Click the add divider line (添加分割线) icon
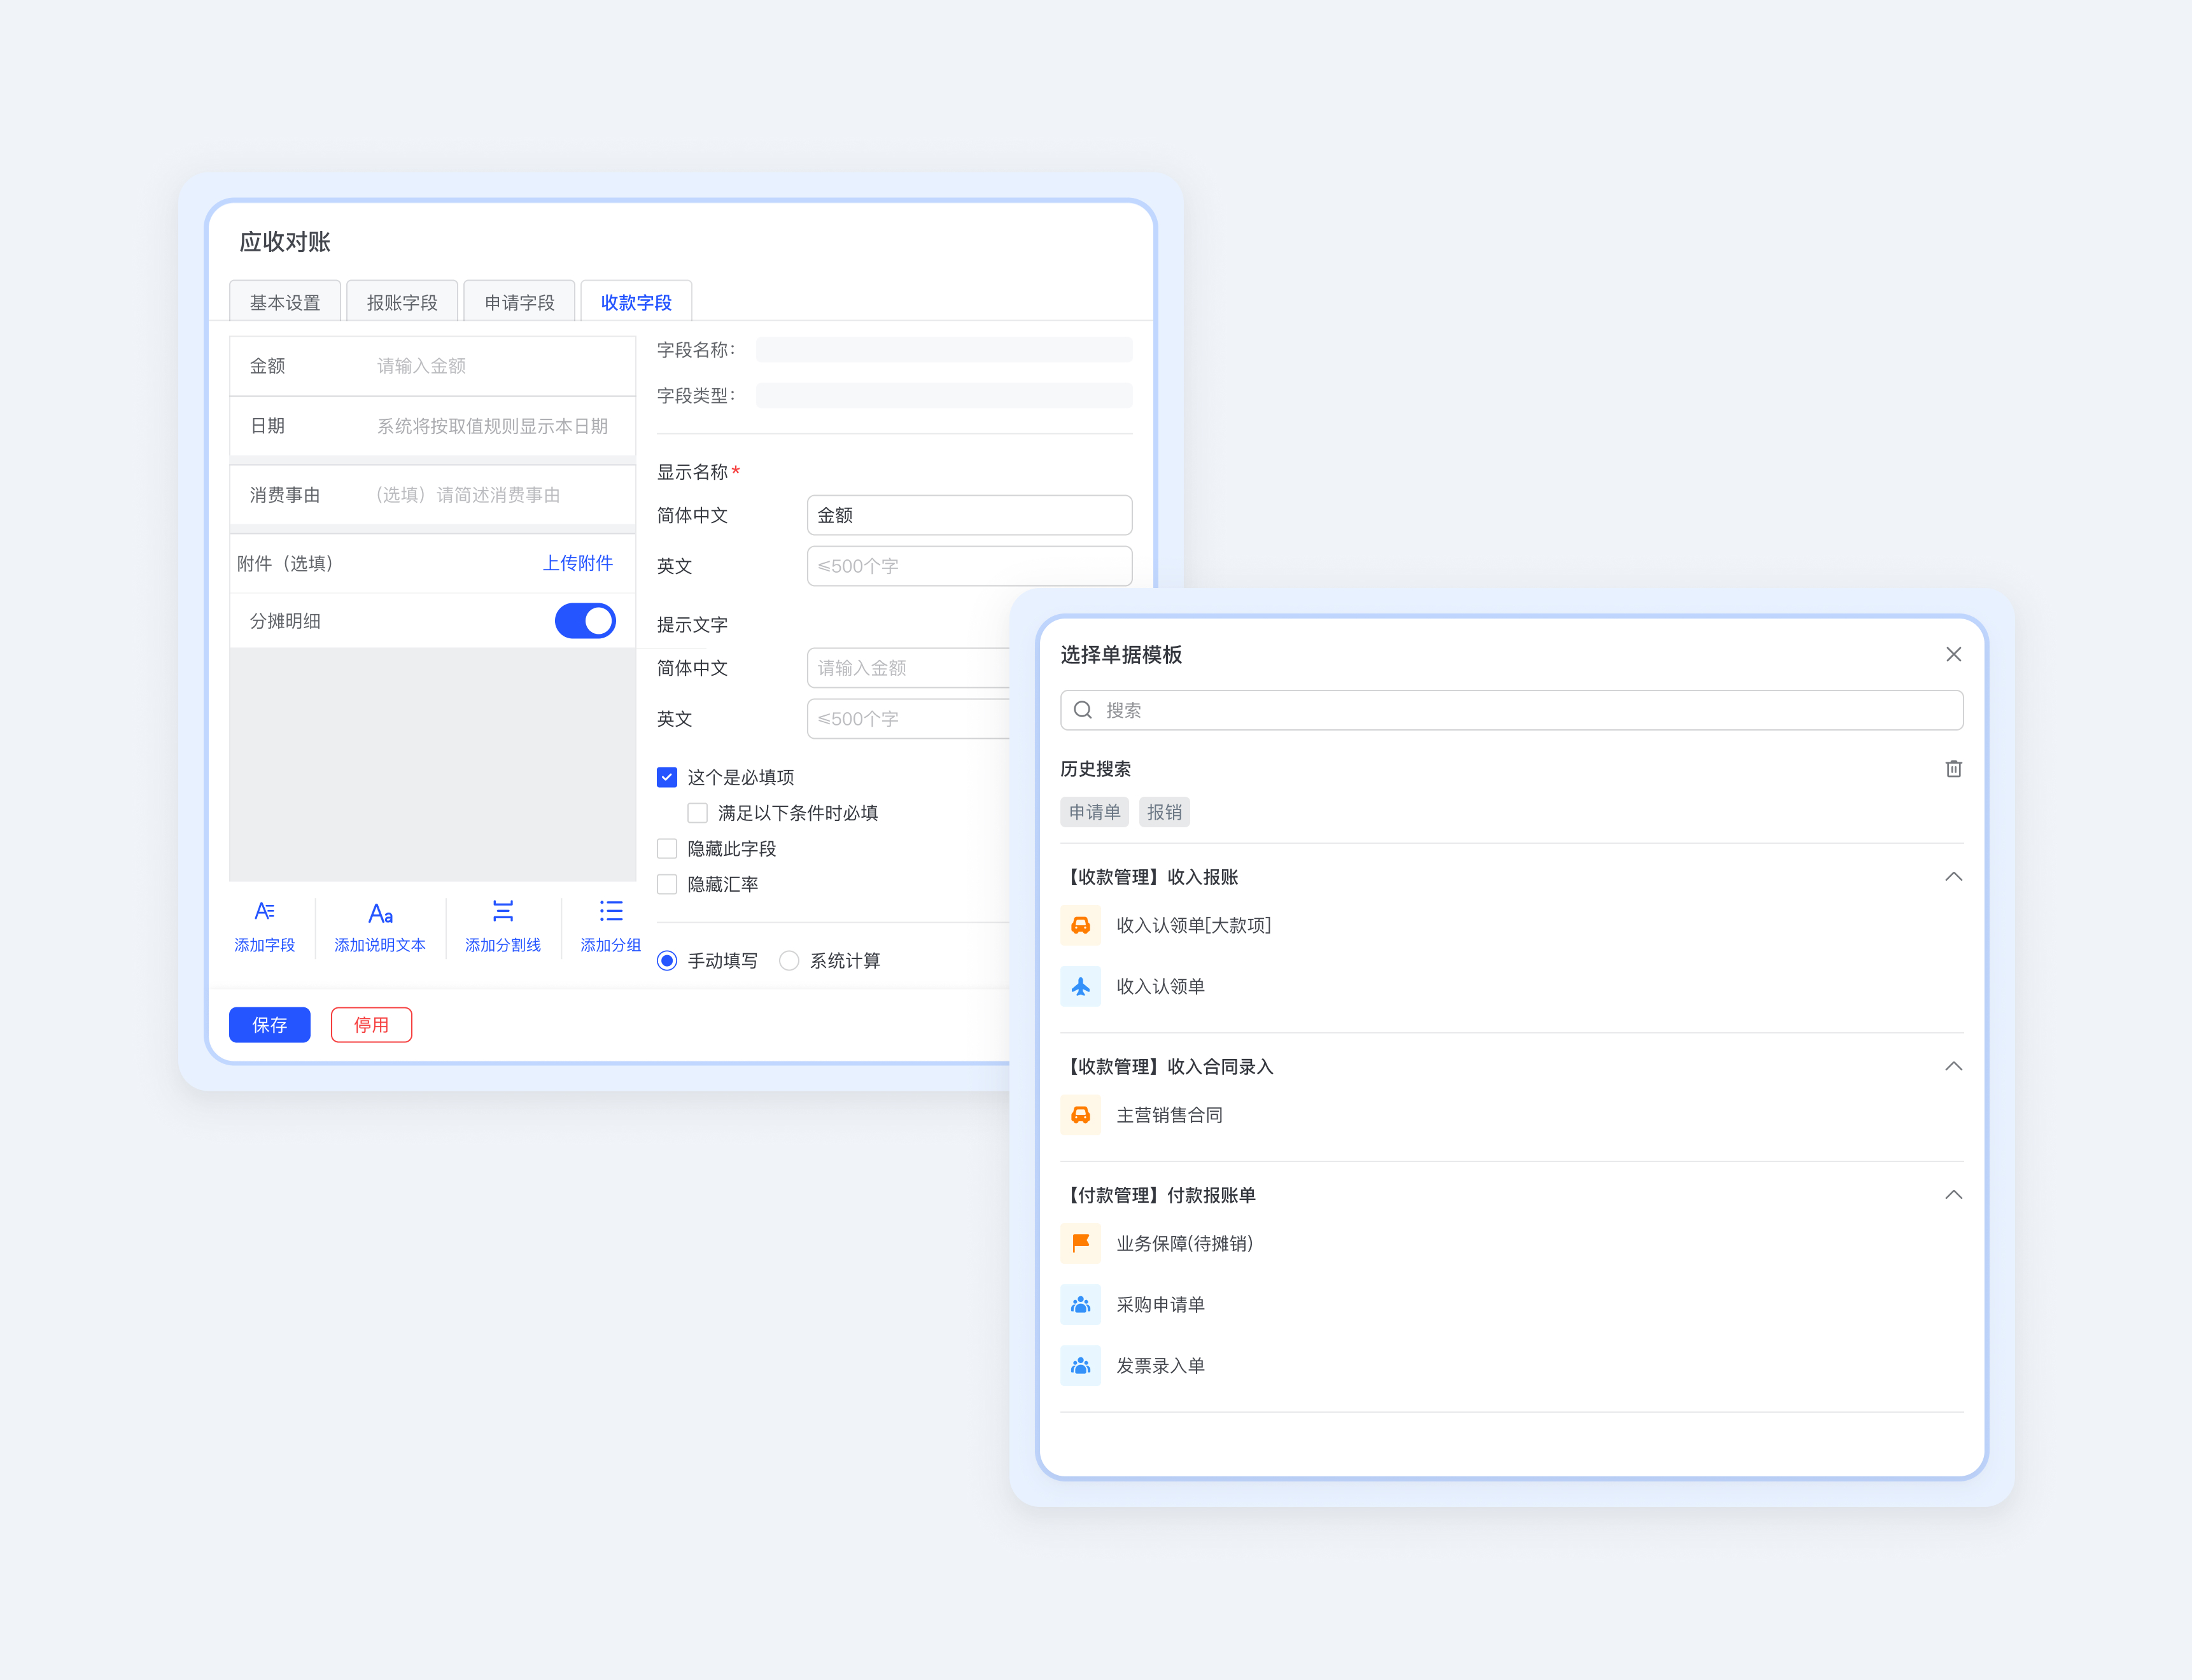Viewport: 2192px width, 1680px height. coord(503,911)
